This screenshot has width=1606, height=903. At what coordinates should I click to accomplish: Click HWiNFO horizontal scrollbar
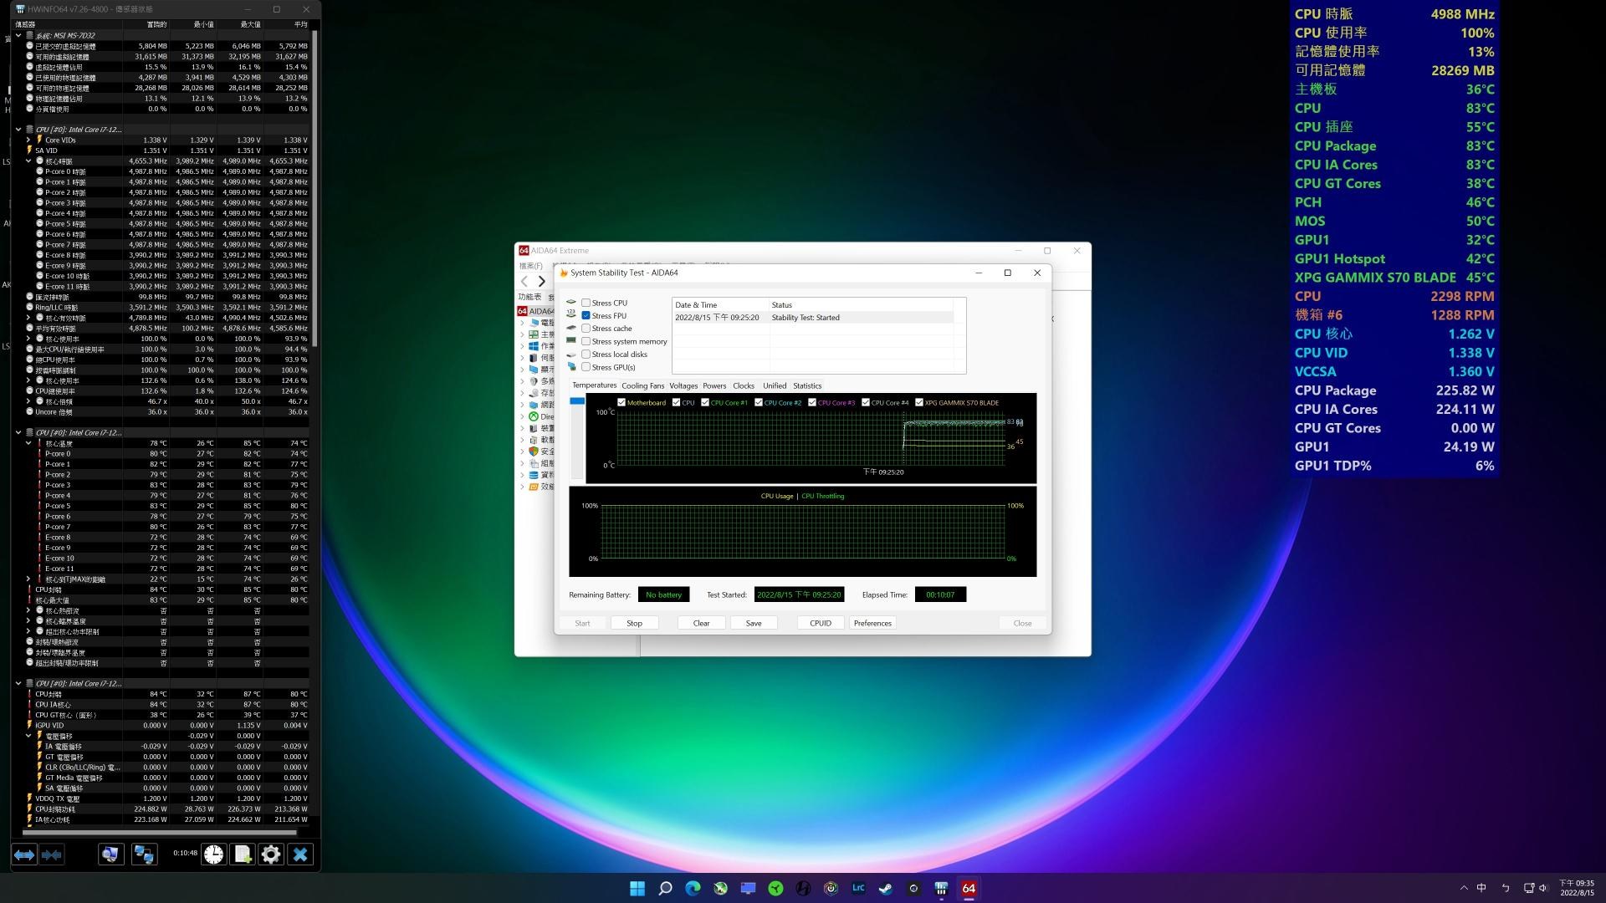pyautogui.click(x=160, y=833)
